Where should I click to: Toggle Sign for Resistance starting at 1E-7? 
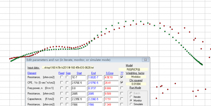(67, 77)
